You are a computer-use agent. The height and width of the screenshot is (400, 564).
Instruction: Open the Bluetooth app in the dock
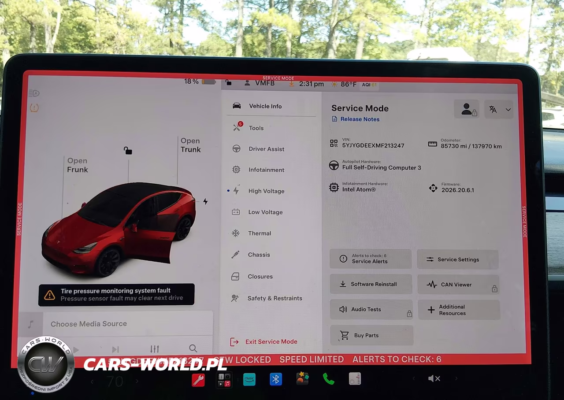tap(276, 379)
